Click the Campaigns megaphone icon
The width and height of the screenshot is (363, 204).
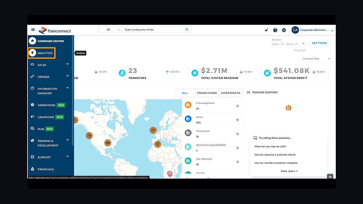click(x=32, y=117)
